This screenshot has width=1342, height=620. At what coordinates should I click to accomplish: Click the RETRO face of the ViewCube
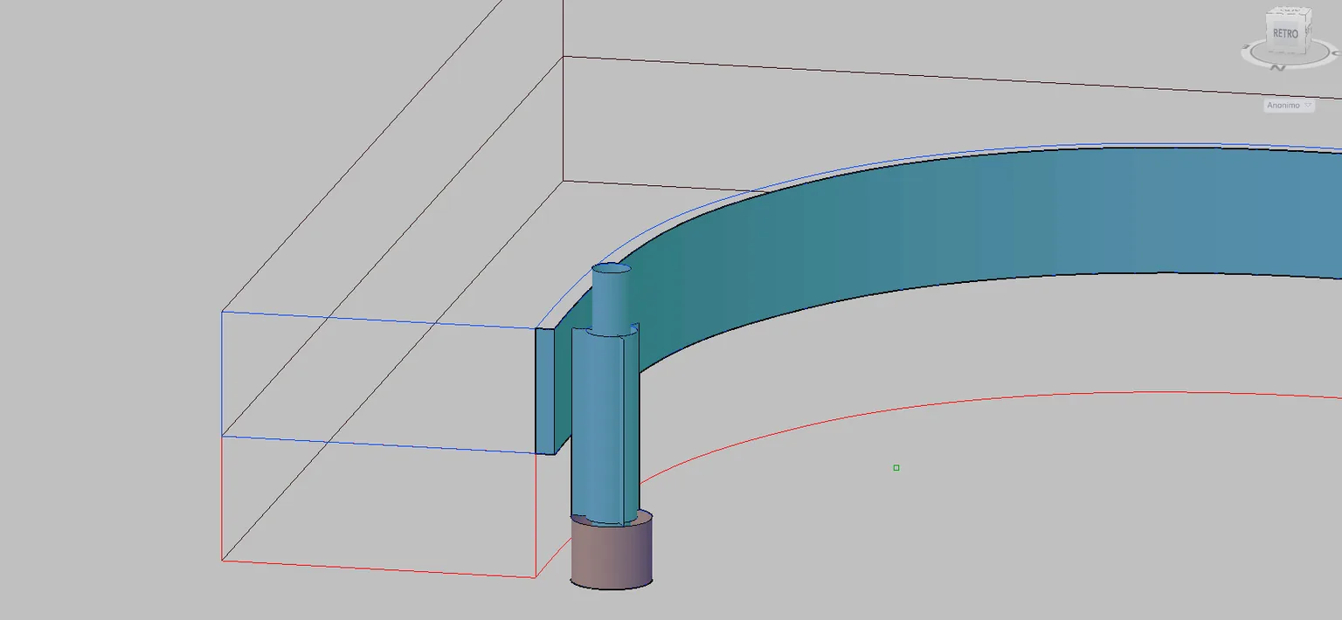[1285, 33]
